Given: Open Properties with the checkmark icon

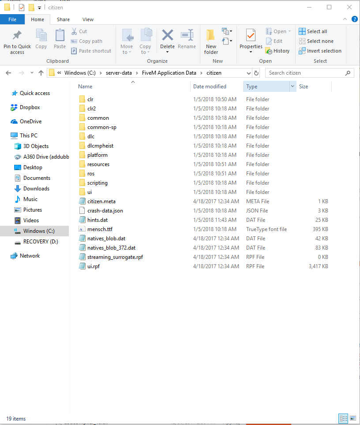Looking at the screenshot, I should coord(251,35).
